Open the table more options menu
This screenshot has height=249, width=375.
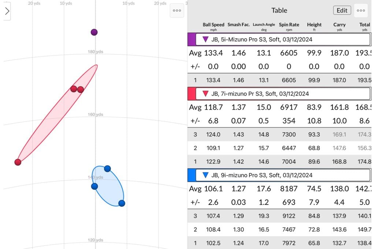(x=361, y=11)
